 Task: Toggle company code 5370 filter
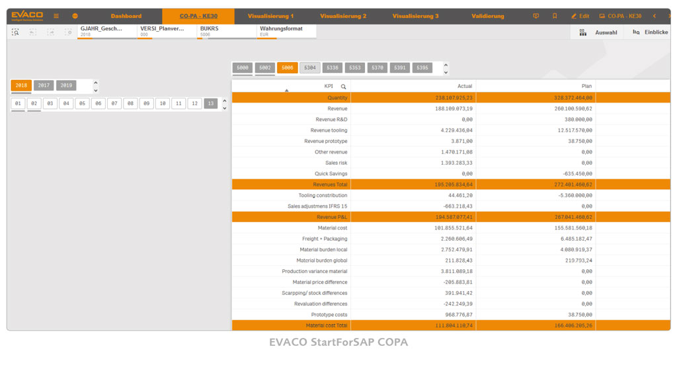(378, 68)
